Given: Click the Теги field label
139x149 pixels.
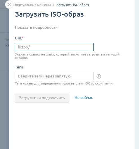Looking at the screenshot, I should (x=19, y=67).
